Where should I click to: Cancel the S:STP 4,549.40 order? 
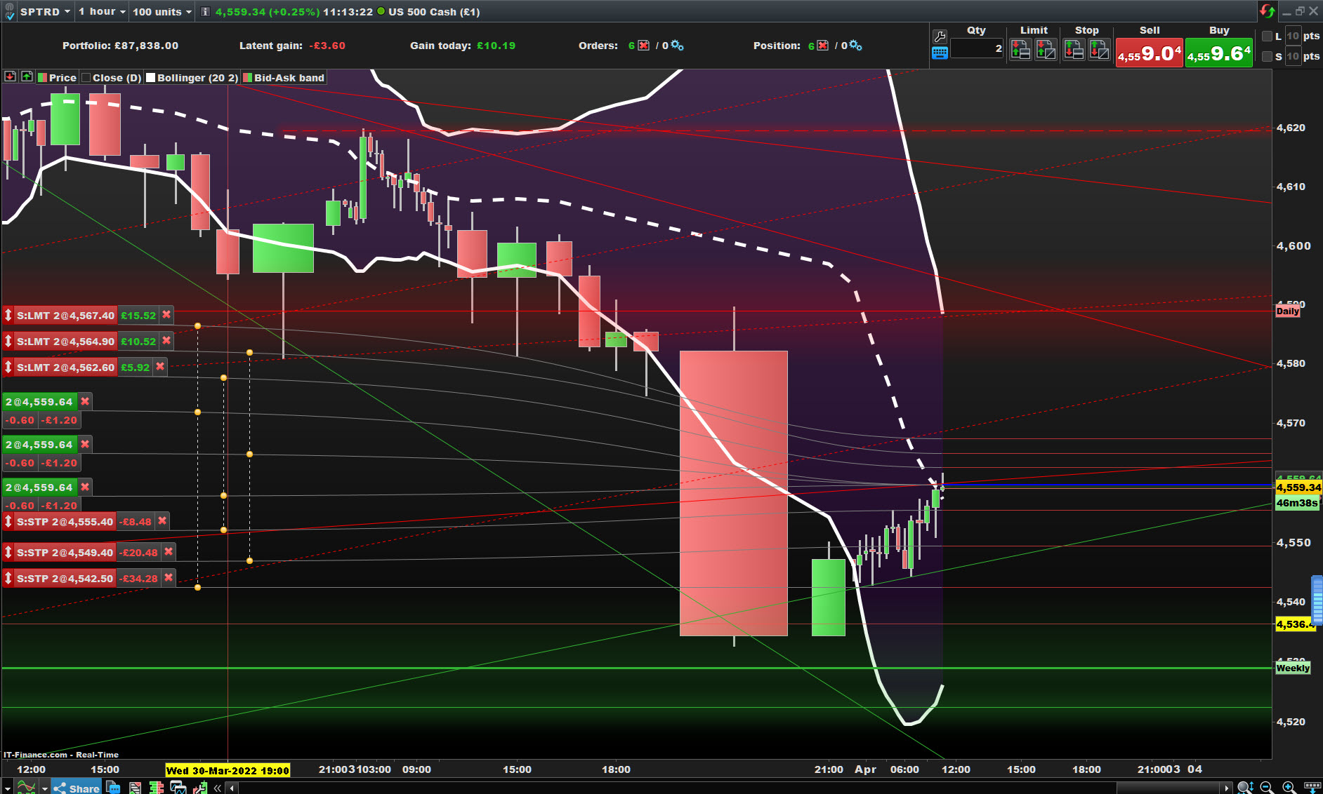169,552
